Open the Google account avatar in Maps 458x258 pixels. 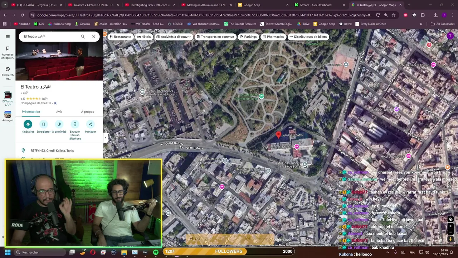tap(450, 36)
